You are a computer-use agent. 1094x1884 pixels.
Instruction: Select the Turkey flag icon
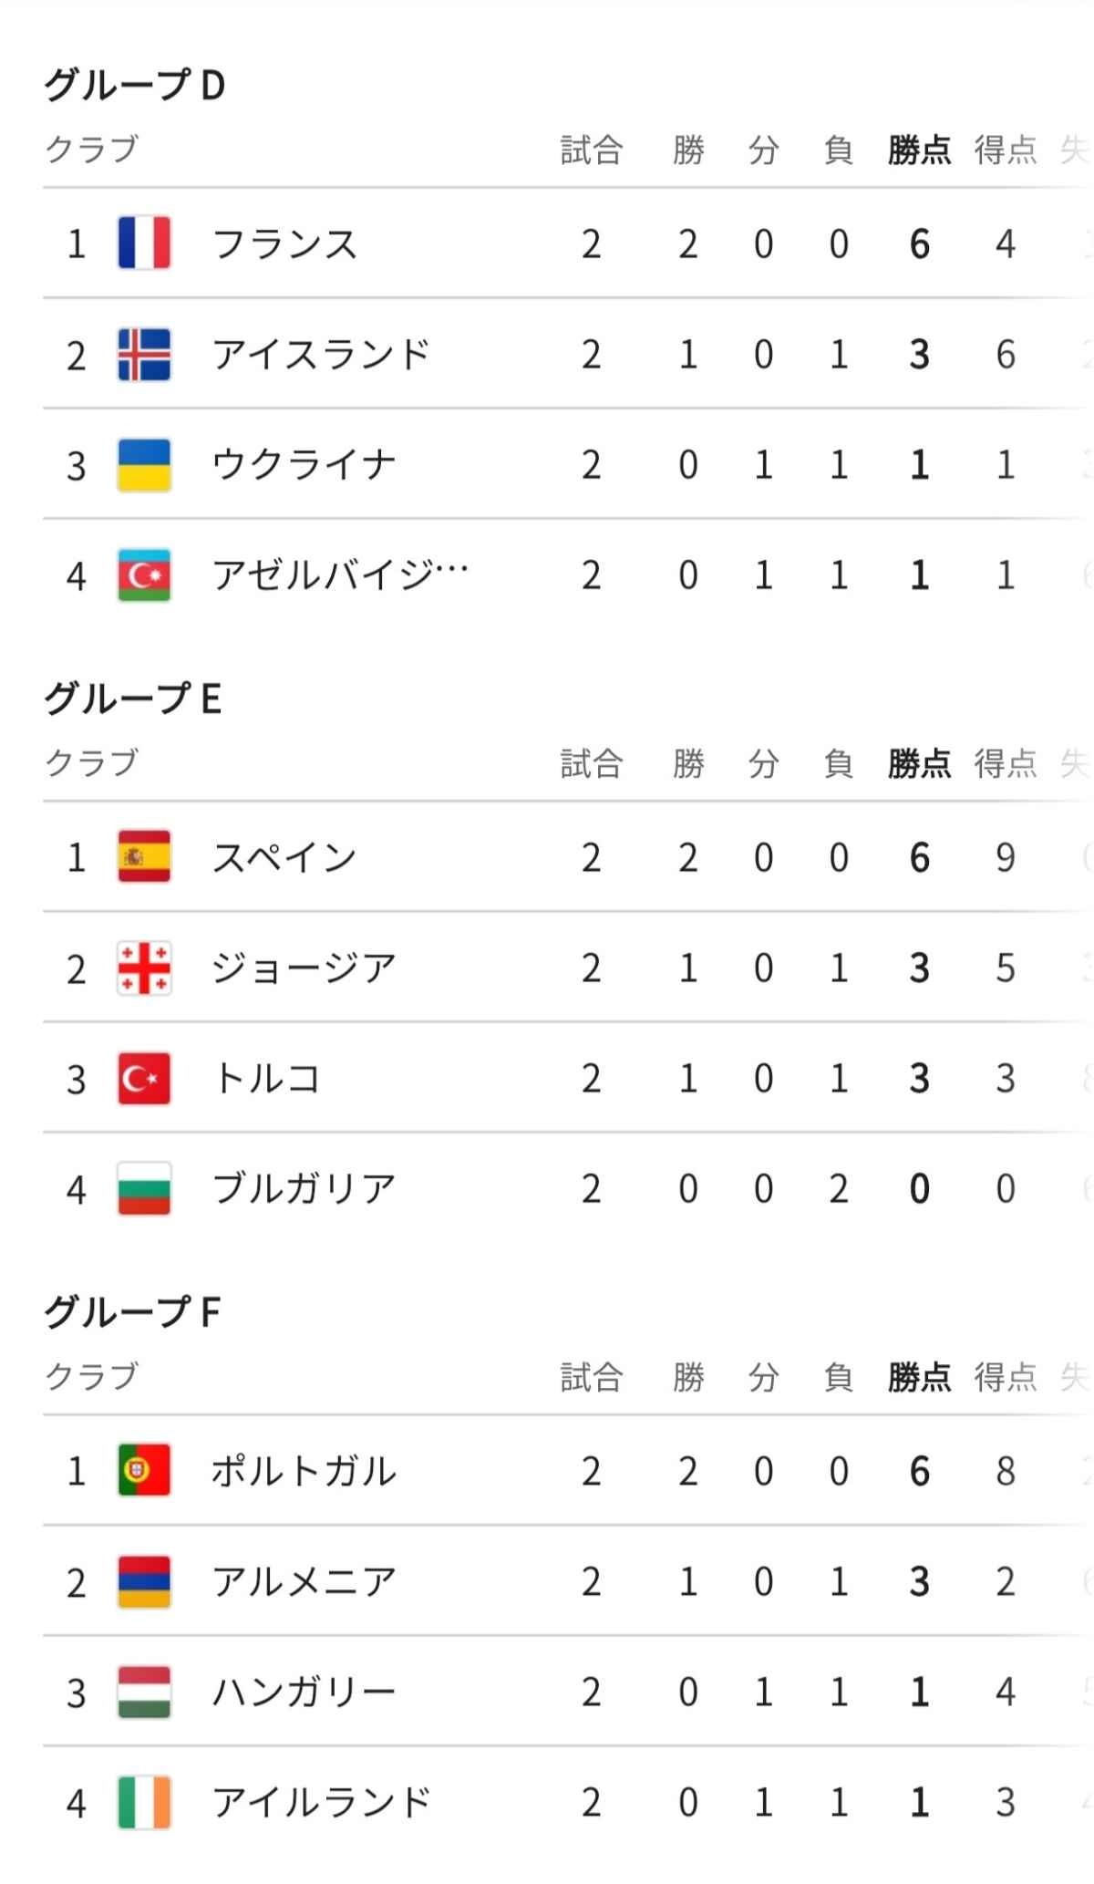[x=144, y=1079]
